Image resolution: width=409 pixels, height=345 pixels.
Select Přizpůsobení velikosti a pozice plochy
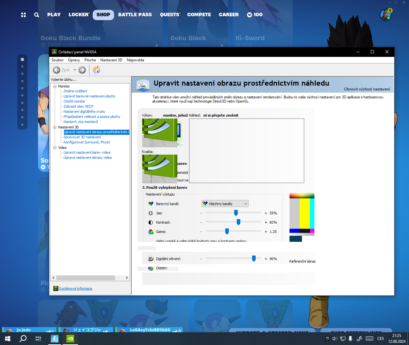click(92, 117)
